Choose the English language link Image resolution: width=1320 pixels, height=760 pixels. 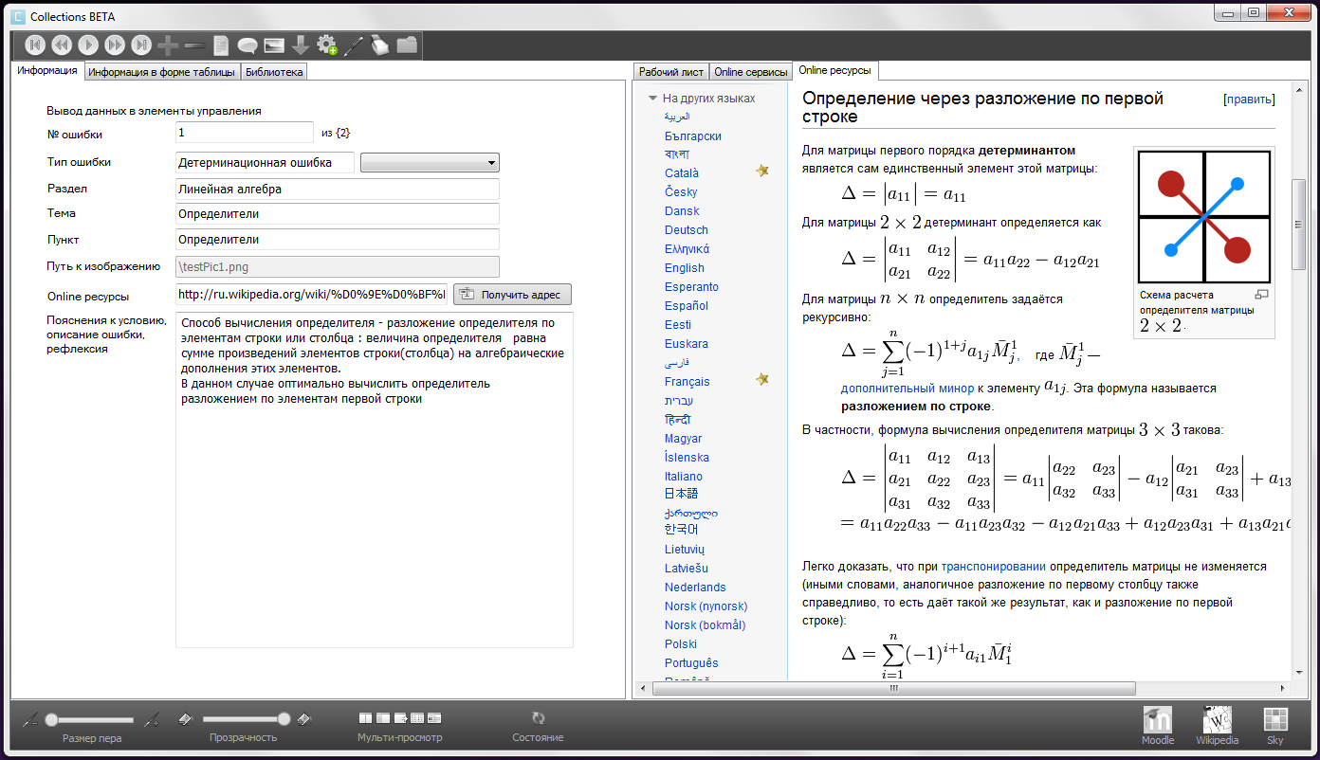point(685,268)
